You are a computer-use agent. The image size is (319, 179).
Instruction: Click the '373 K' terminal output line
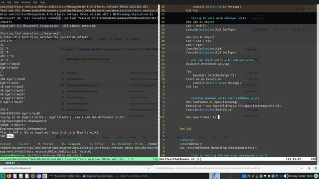[x=4, y=109]
